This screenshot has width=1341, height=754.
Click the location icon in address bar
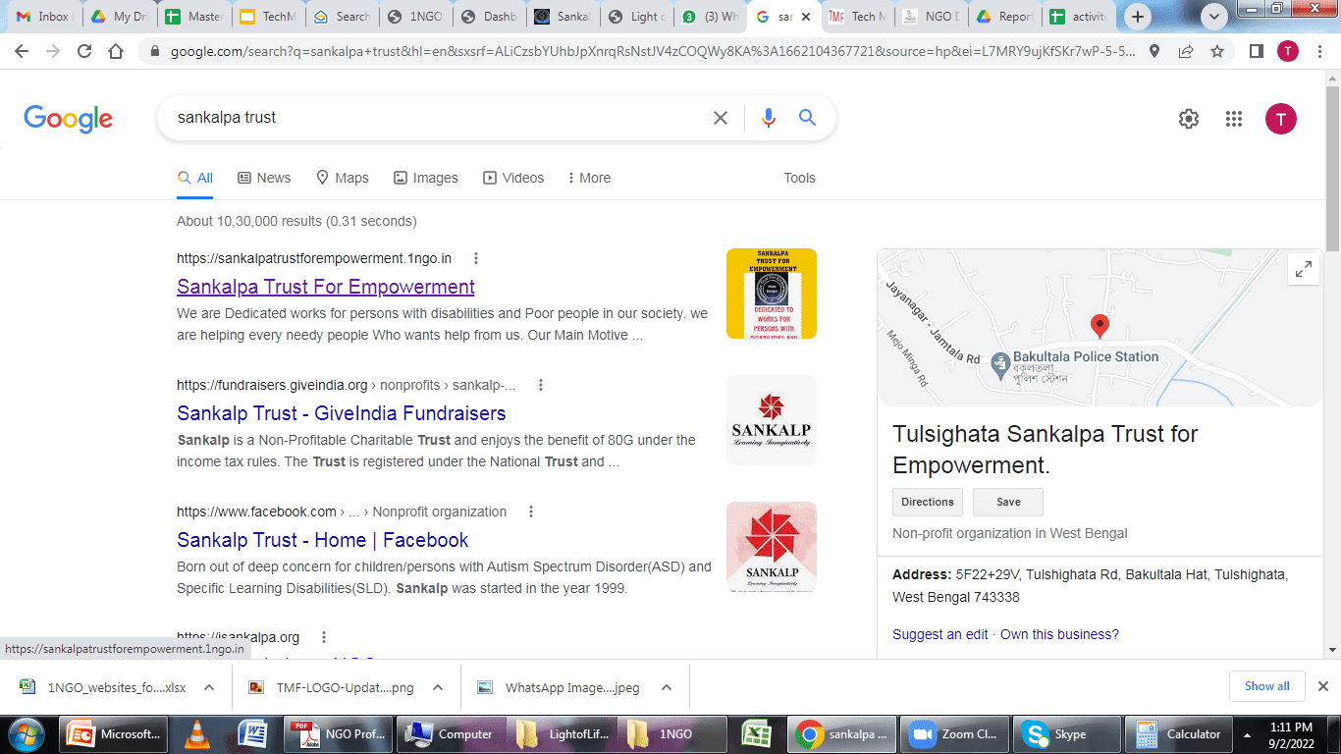(x=1154, y=51)
